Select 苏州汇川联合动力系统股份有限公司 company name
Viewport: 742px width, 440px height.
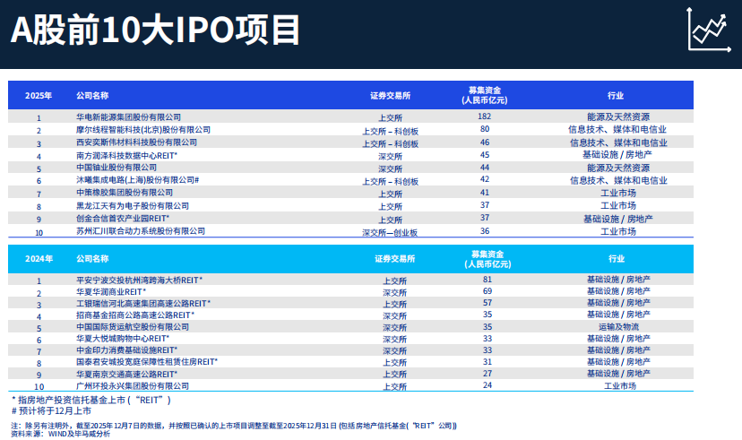[141, 231]
